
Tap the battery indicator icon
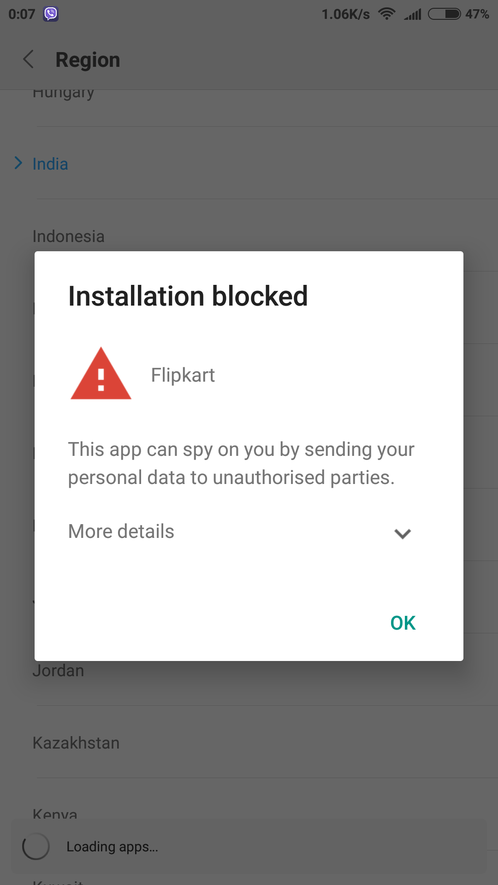pos(444,14)
